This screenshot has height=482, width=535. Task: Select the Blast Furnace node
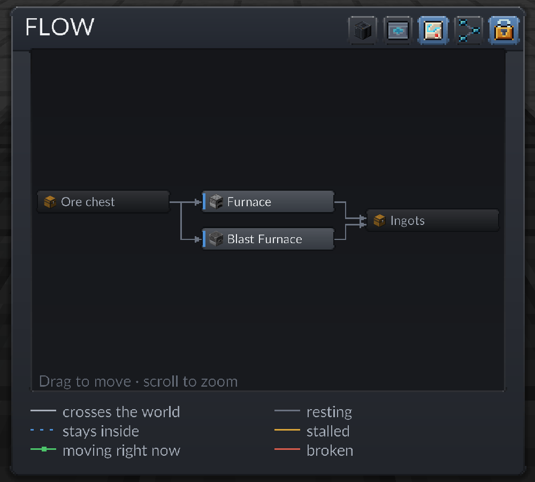coord(268,239)
